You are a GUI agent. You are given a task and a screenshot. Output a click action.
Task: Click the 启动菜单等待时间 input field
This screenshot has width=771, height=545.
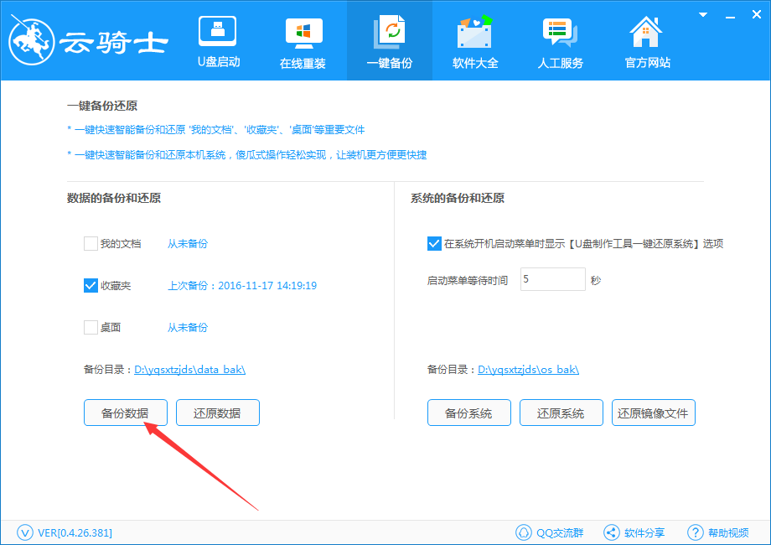click(552, 279)
